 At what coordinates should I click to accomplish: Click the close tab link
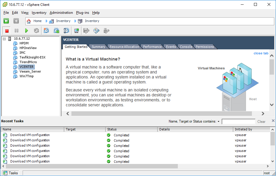point(261,53)
